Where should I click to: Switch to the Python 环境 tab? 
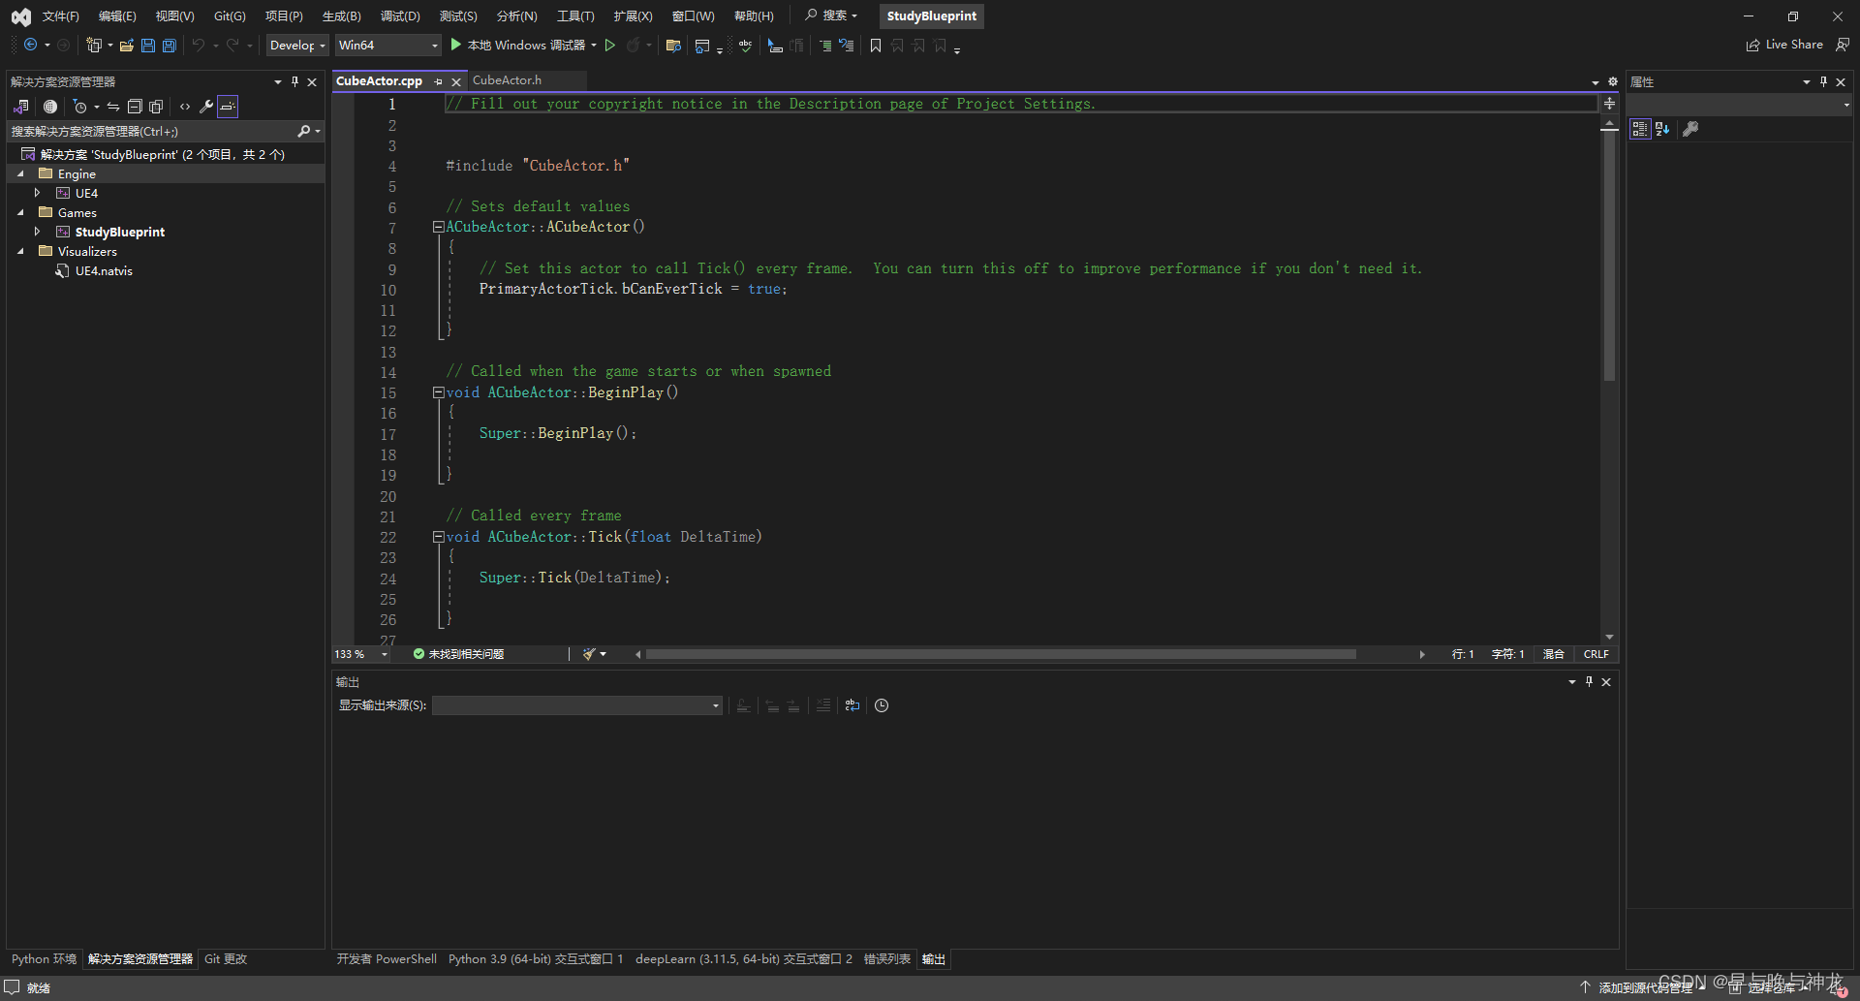point(44,959)
